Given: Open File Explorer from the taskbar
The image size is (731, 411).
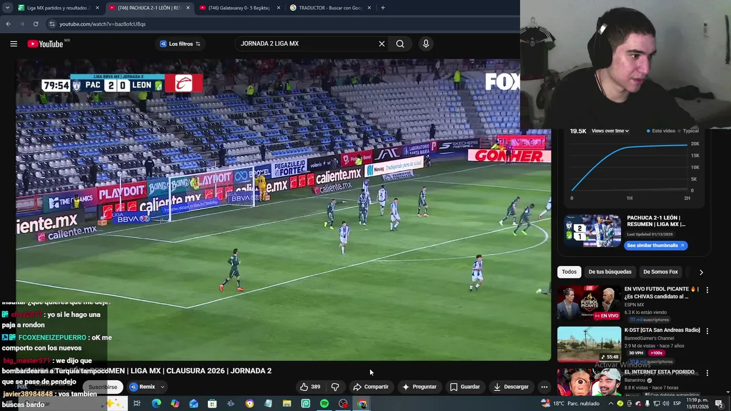Looking at the screenshot, I should tap(287, 404).
